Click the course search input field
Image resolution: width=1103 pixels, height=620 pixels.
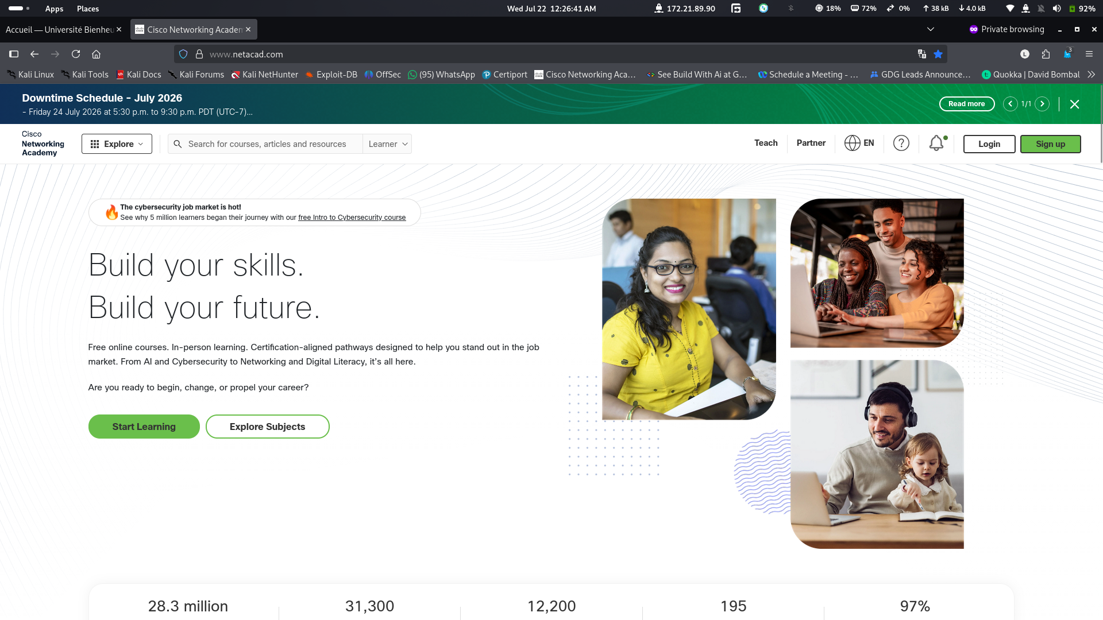267,144
